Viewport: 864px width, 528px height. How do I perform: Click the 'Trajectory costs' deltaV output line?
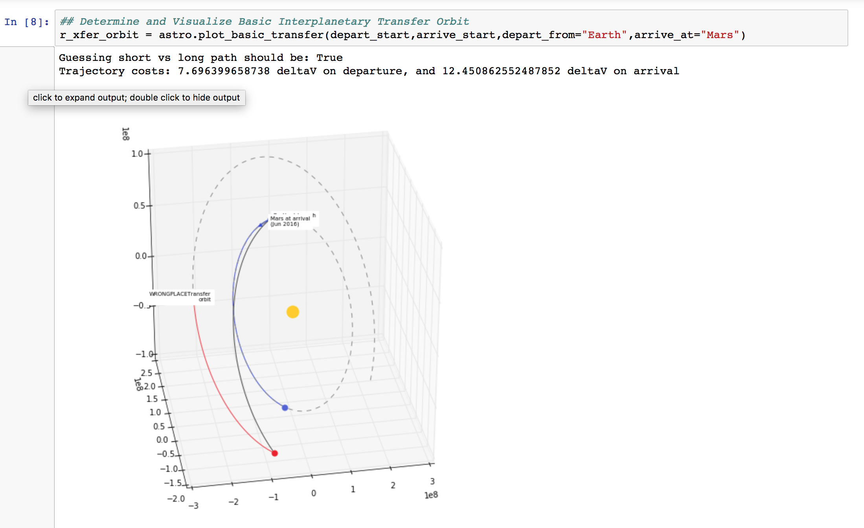coord(369,71)
